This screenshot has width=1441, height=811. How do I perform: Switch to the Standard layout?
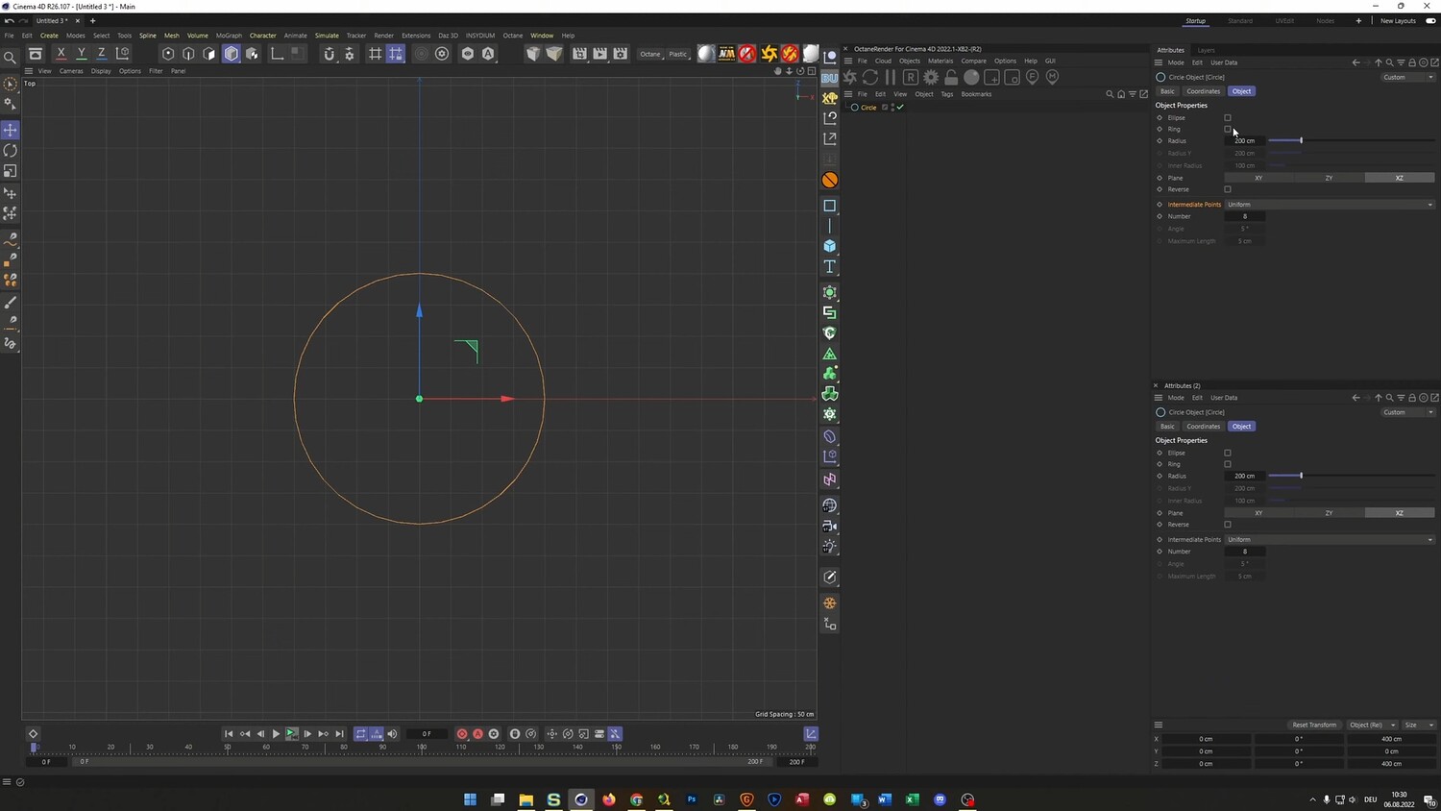[1240, 20]
